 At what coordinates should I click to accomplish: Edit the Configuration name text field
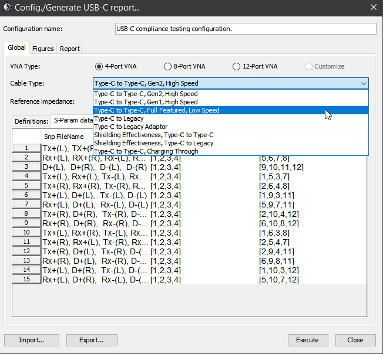(245, 29)
